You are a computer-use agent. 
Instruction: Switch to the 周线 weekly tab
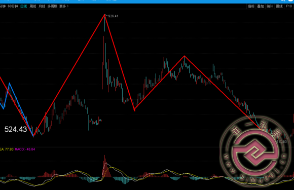click(33, 7)
